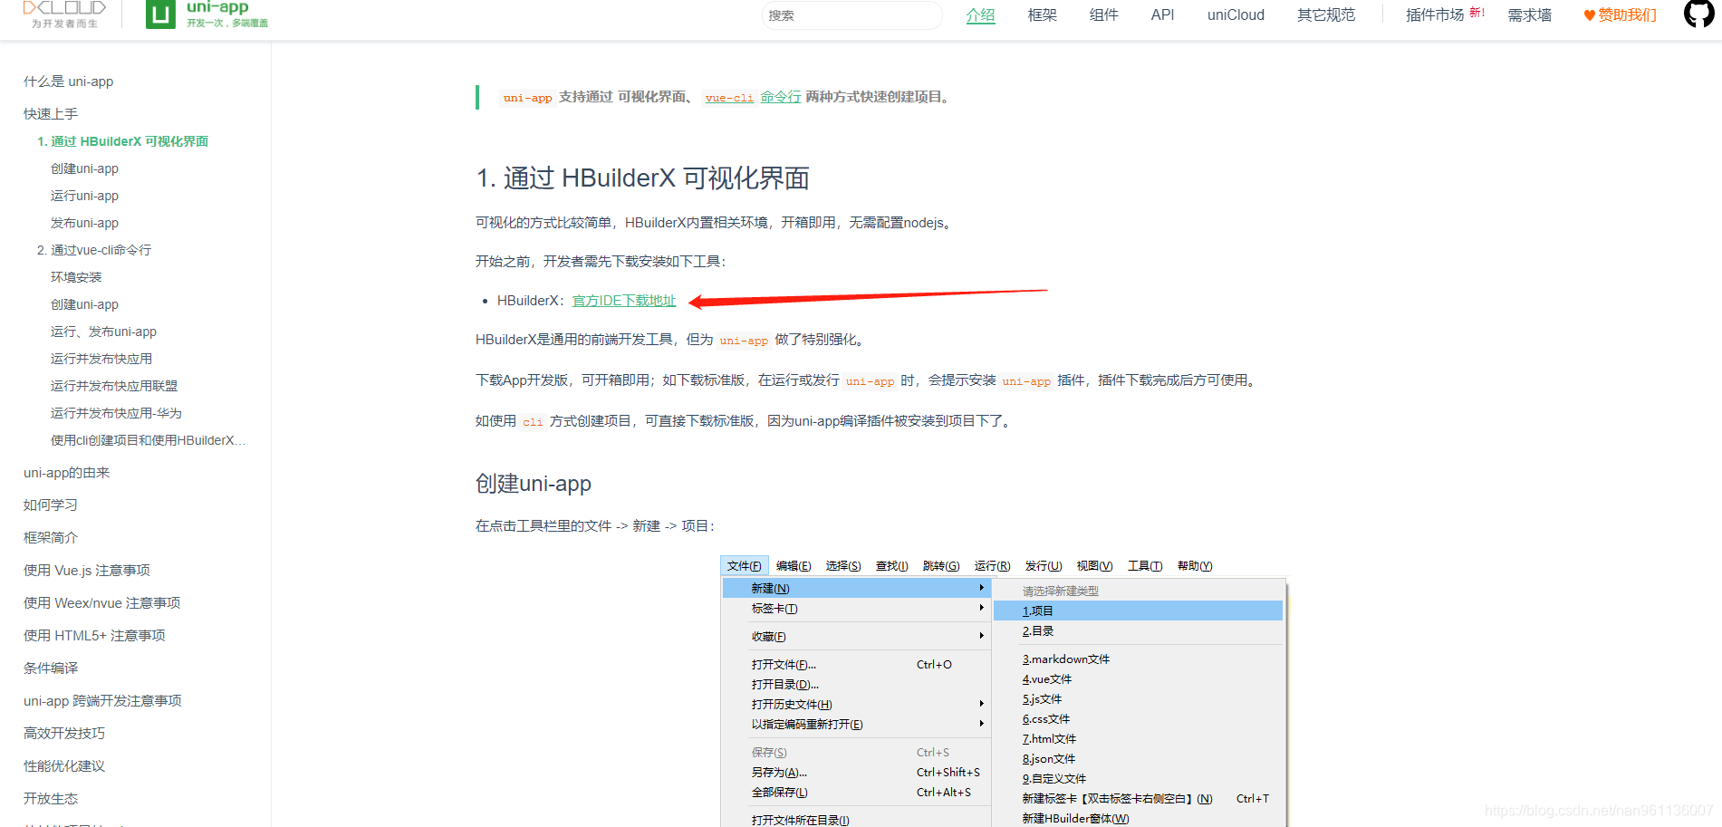1722x827 pixels.
Task: Click the DCloud logo
Action: coord(64,14)
